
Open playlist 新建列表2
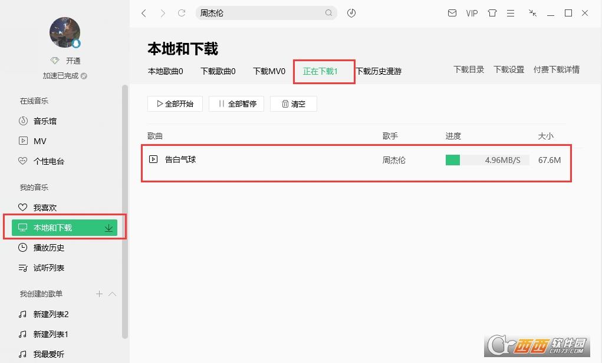click(x=51, y=314)
